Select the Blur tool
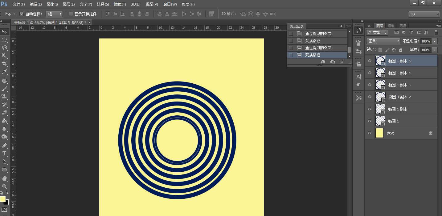The width and height of the screenshot is (442, 216). 5,129
